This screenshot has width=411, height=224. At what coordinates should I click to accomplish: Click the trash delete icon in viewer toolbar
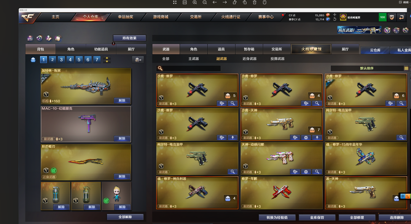click(x=255, y=2)
